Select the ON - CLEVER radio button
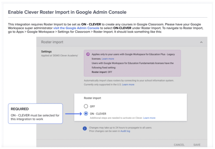Viewport: 215px width, 149px height. click(x=86, y=114)
